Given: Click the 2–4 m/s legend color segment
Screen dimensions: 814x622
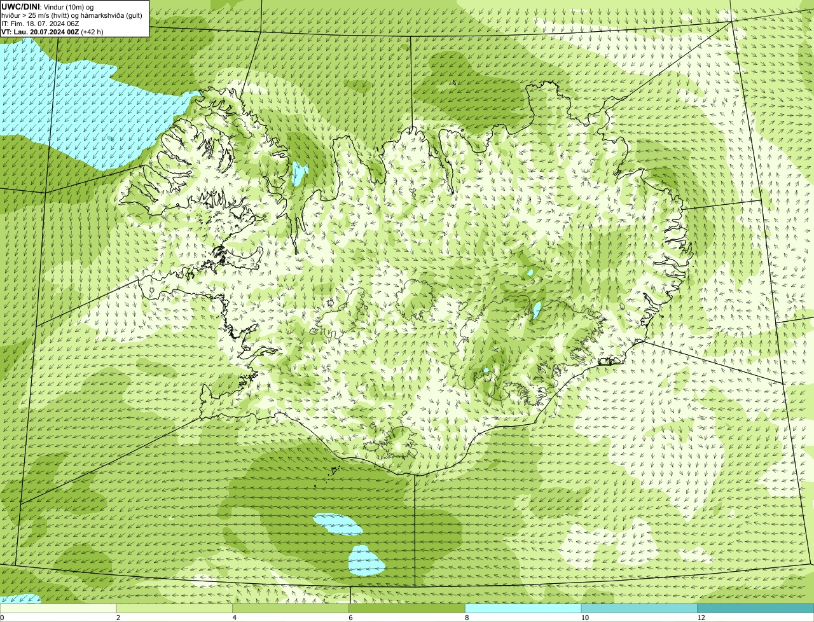Looking at the screenshot, I should coord(175,608).
